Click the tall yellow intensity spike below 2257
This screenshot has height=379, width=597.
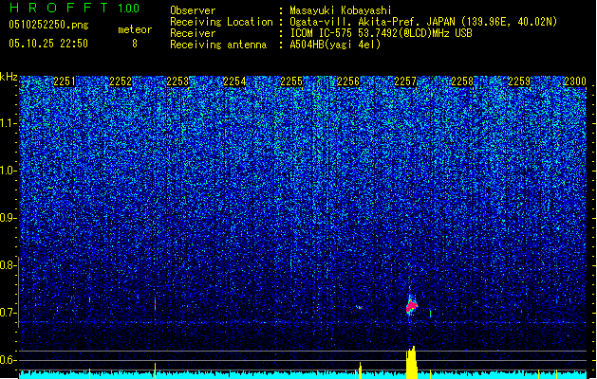pyautogui.click(x=411, y=362)
